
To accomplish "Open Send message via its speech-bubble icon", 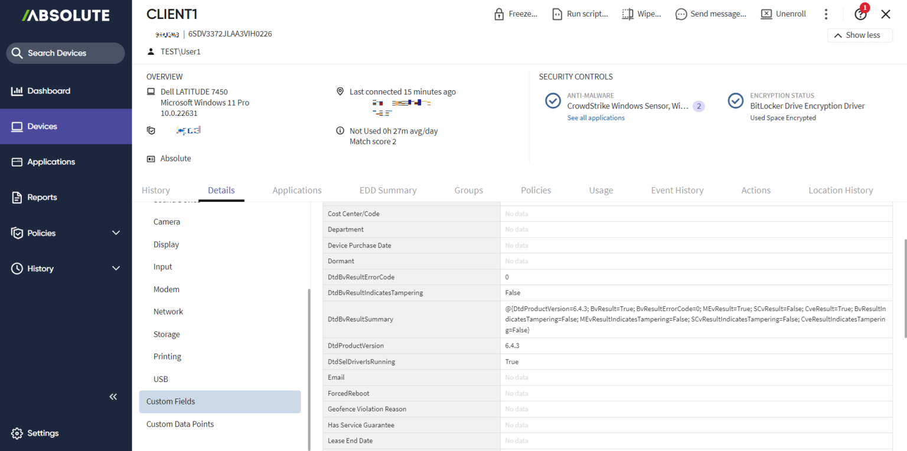I will [680, 13].
